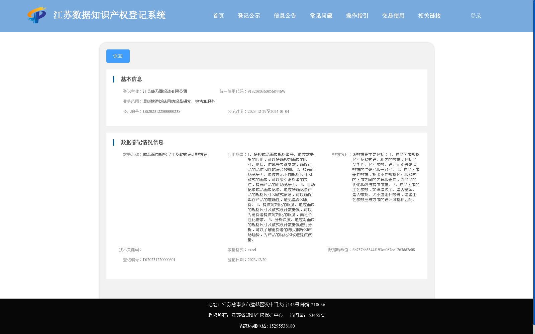
Task: Open 相关链接 menu item
Action: coord(429,16)
